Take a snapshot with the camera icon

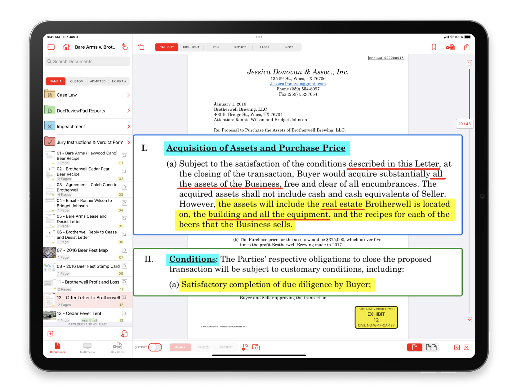pos(256,347)
